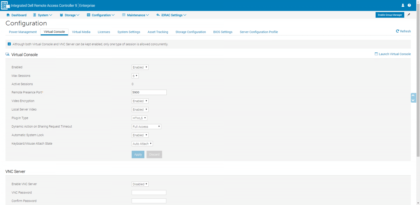The width and height of the screenshot is (420, 205).
Task: Click the Confirm Password field
Action: [x=149, y=201]
